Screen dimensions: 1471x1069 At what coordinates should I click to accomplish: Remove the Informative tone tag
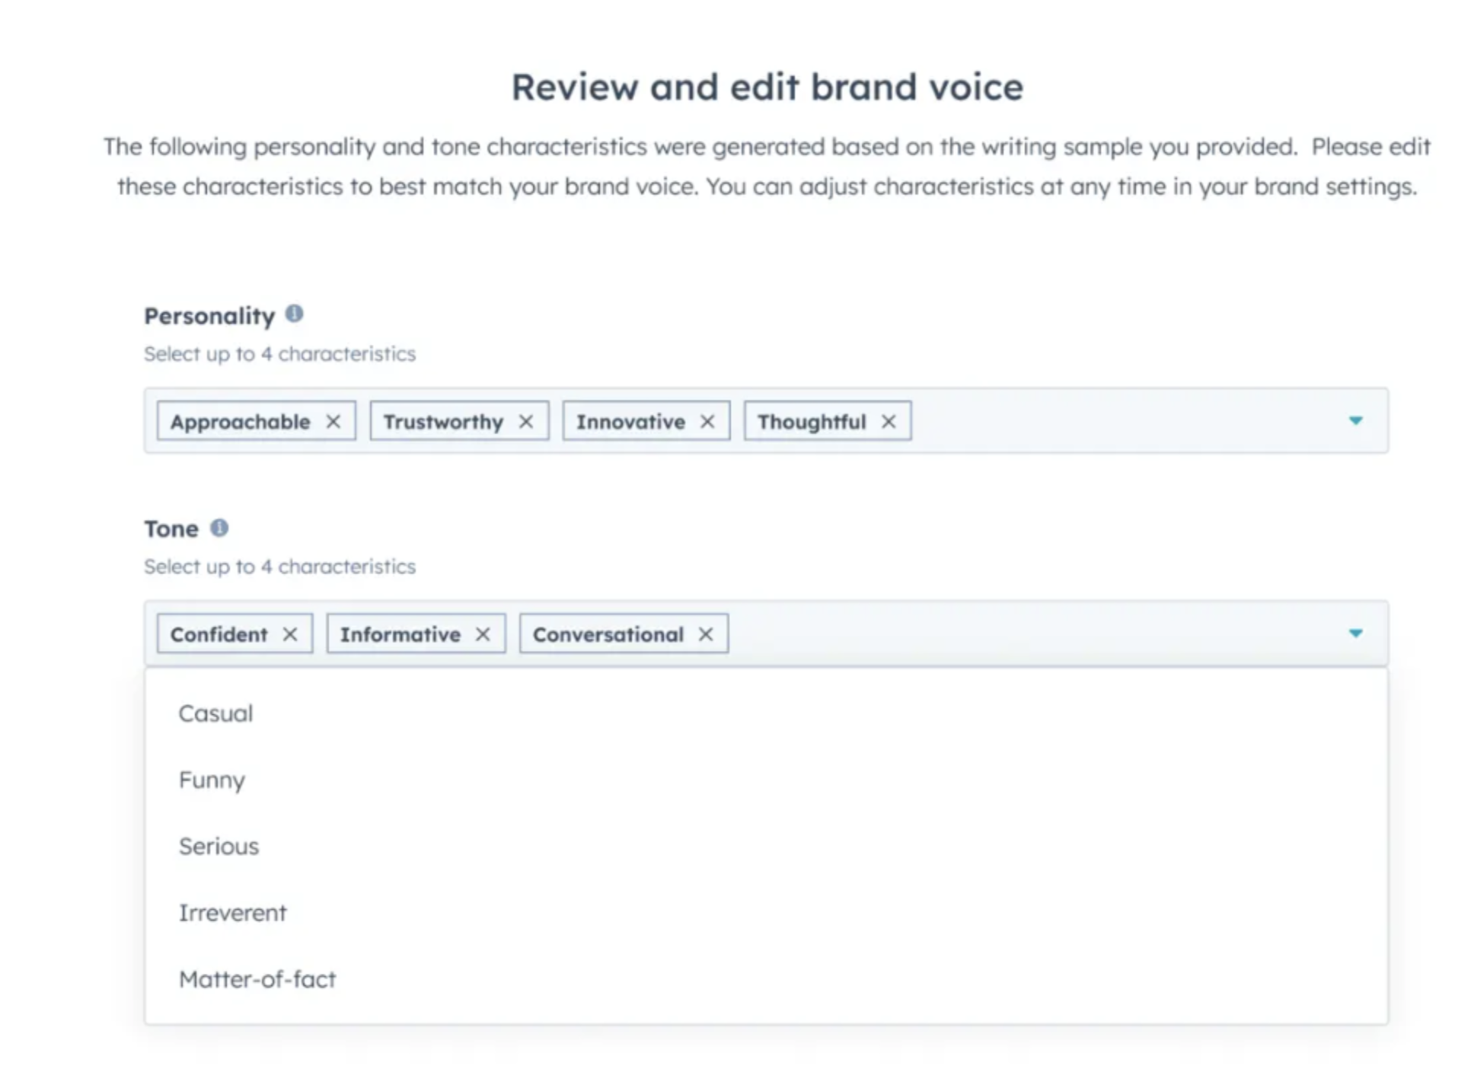(x=483, y=634)
